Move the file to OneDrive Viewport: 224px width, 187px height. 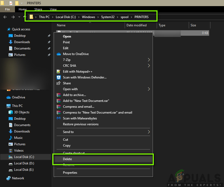pos(76,54)
